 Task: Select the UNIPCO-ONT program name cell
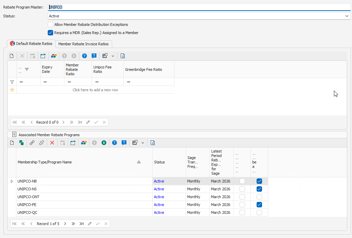pyautogui.click(x=84, y=197)
